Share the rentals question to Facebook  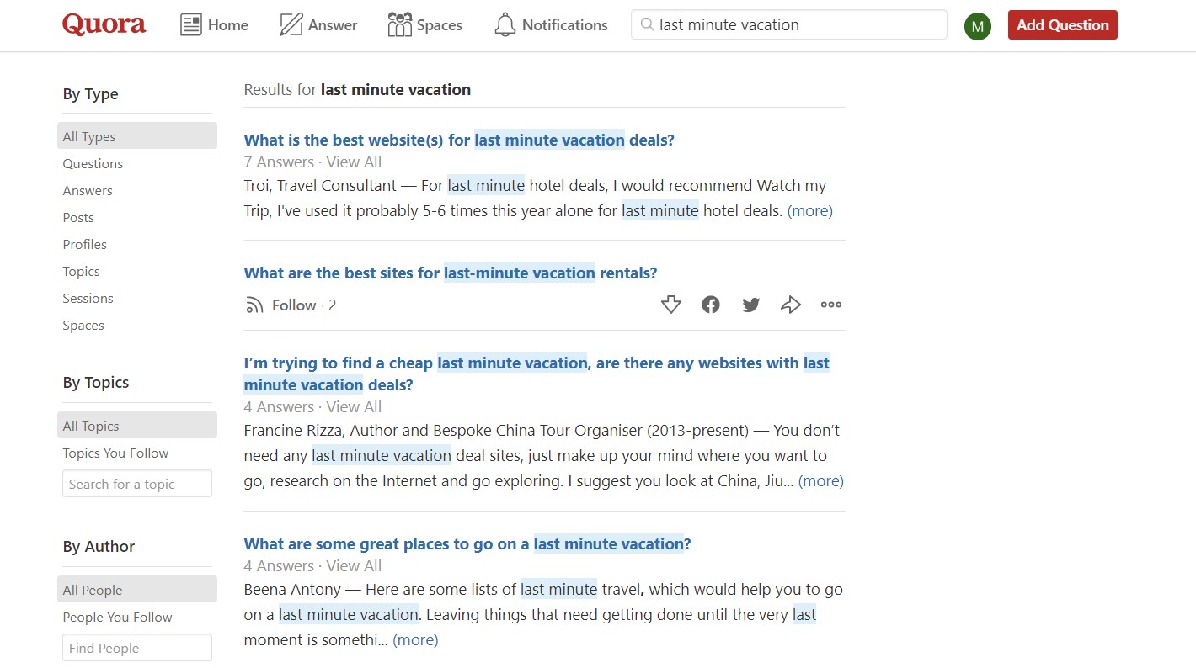click(711, 305)
